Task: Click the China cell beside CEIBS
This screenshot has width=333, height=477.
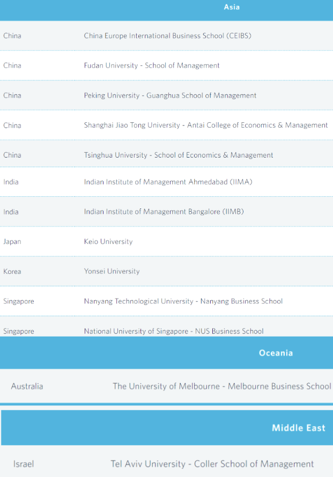Action: [12, 36]
